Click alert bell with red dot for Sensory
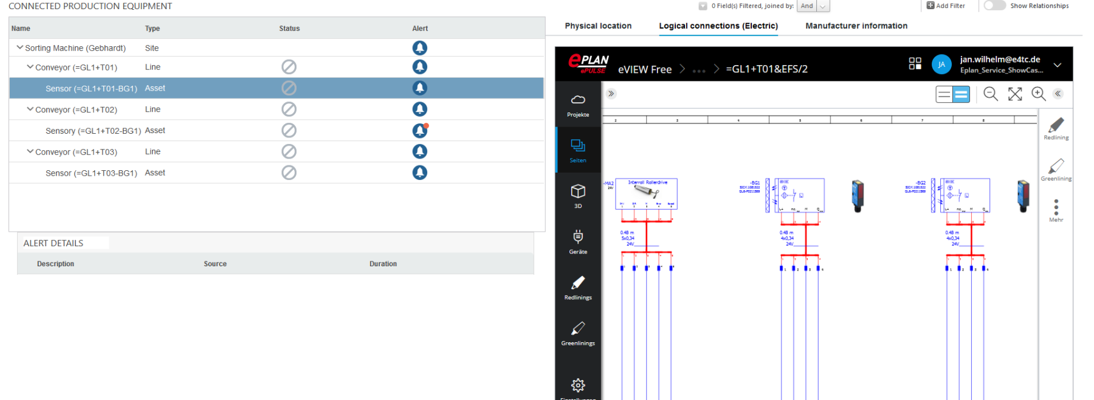Viewport: 1094px width, 400px height. coord(420,130)
